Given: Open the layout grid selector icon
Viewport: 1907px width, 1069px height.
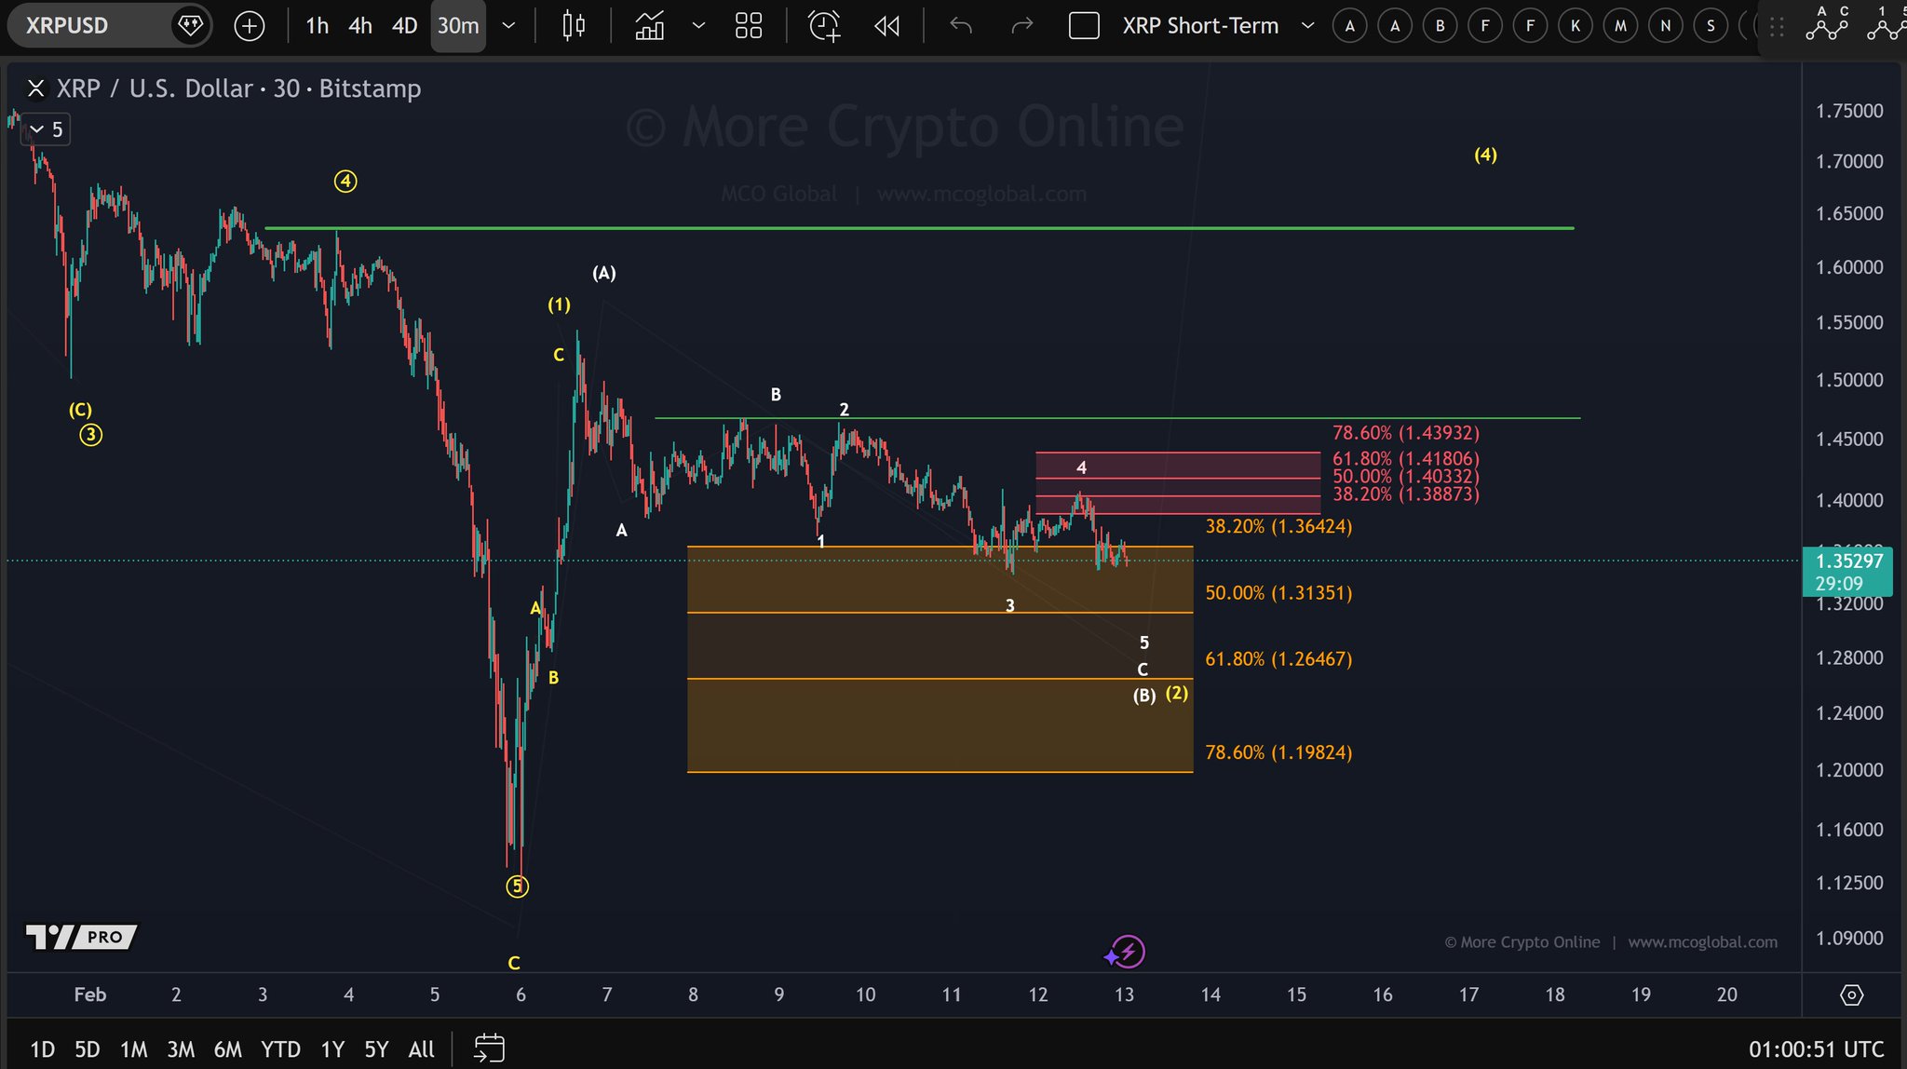Looking at the screenshot, I should click(749, 26).
